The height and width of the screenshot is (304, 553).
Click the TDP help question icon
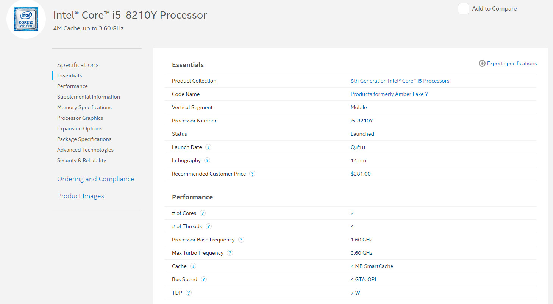coord(189,293)
